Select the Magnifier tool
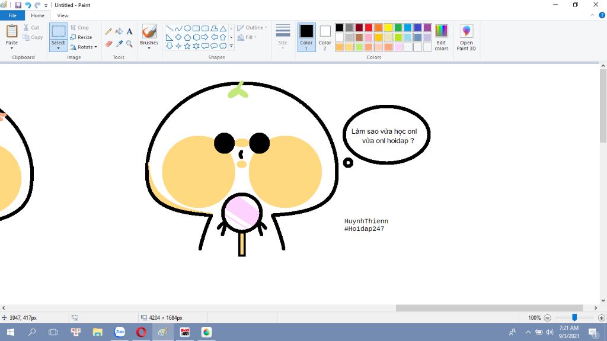 129,44
